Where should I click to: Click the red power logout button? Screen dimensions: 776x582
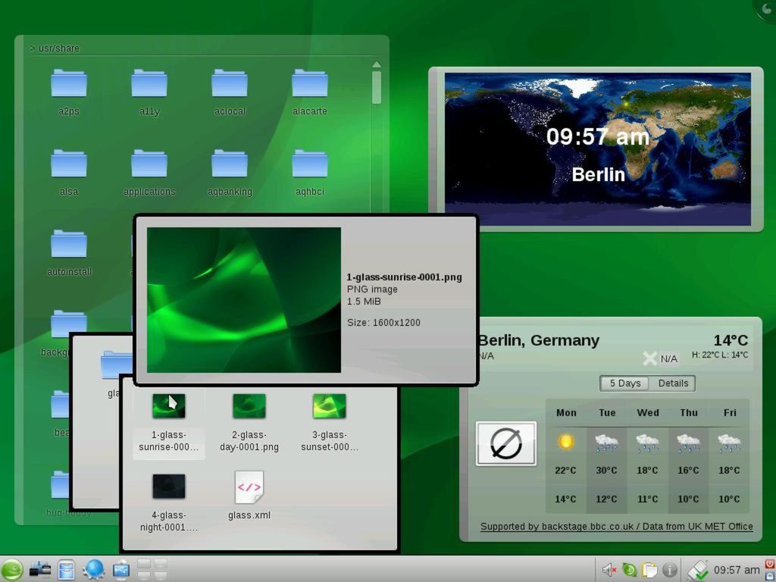(x=770, y=564)
